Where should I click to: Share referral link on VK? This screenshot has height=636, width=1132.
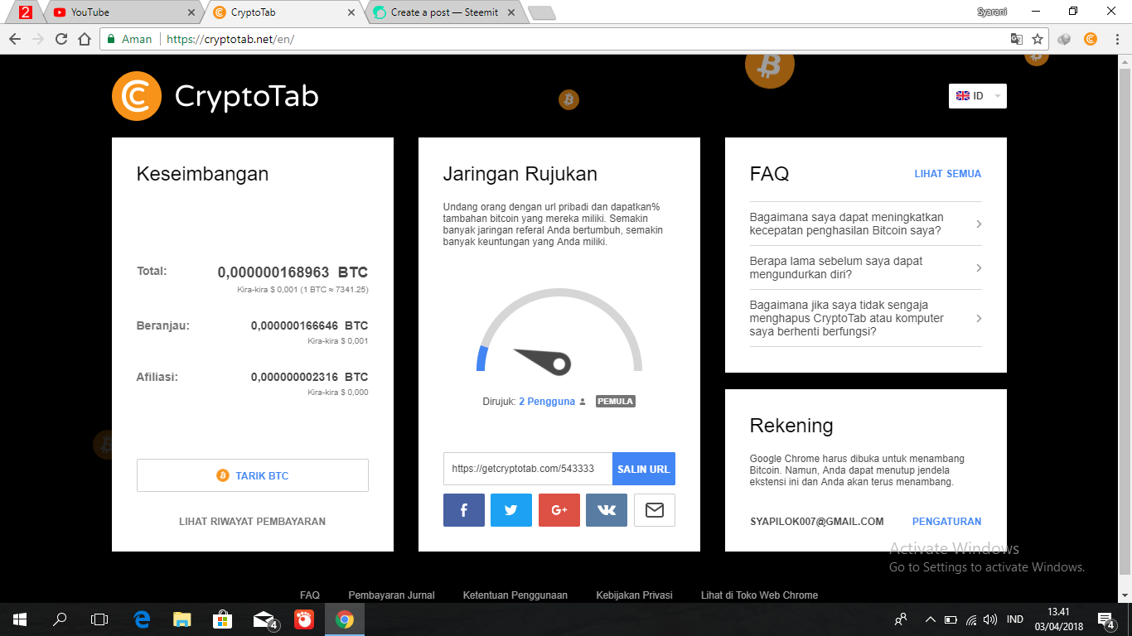(x=607, y=510)
